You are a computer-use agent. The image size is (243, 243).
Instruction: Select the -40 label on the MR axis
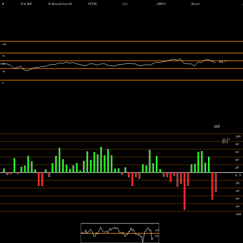click(x=237, y=191)
